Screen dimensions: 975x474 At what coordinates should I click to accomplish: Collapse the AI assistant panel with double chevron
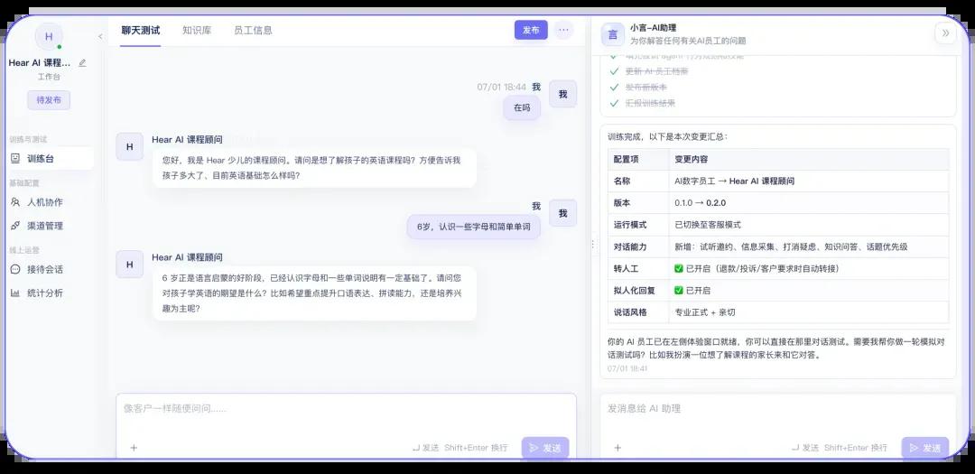(945, 33)
